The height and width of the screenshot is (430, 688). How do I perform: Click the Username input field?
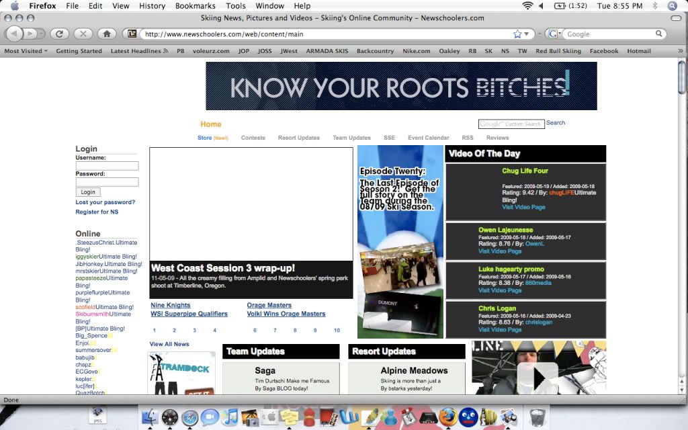pyautogui.click(x=107, y=166)
